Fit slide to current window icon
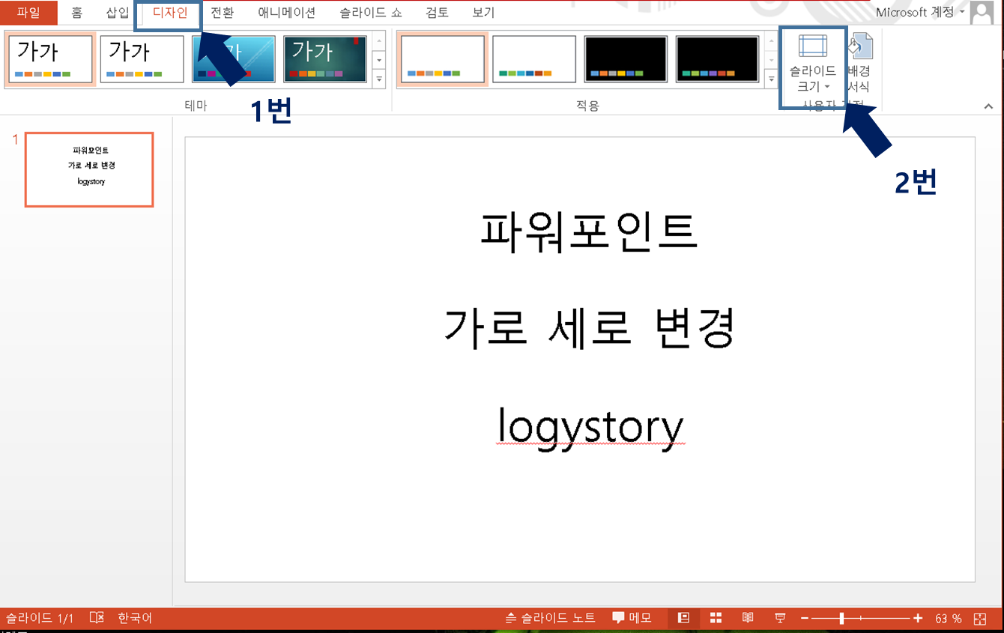The image size is (1004, 633). [979, 618]
